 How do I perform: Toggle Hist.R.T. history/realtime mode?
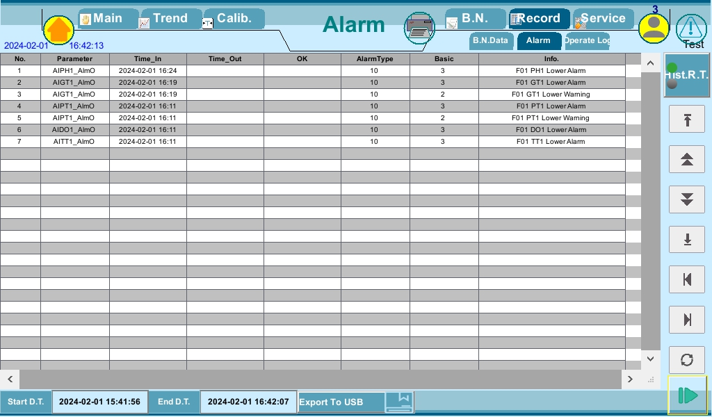[x=686, y=74]
